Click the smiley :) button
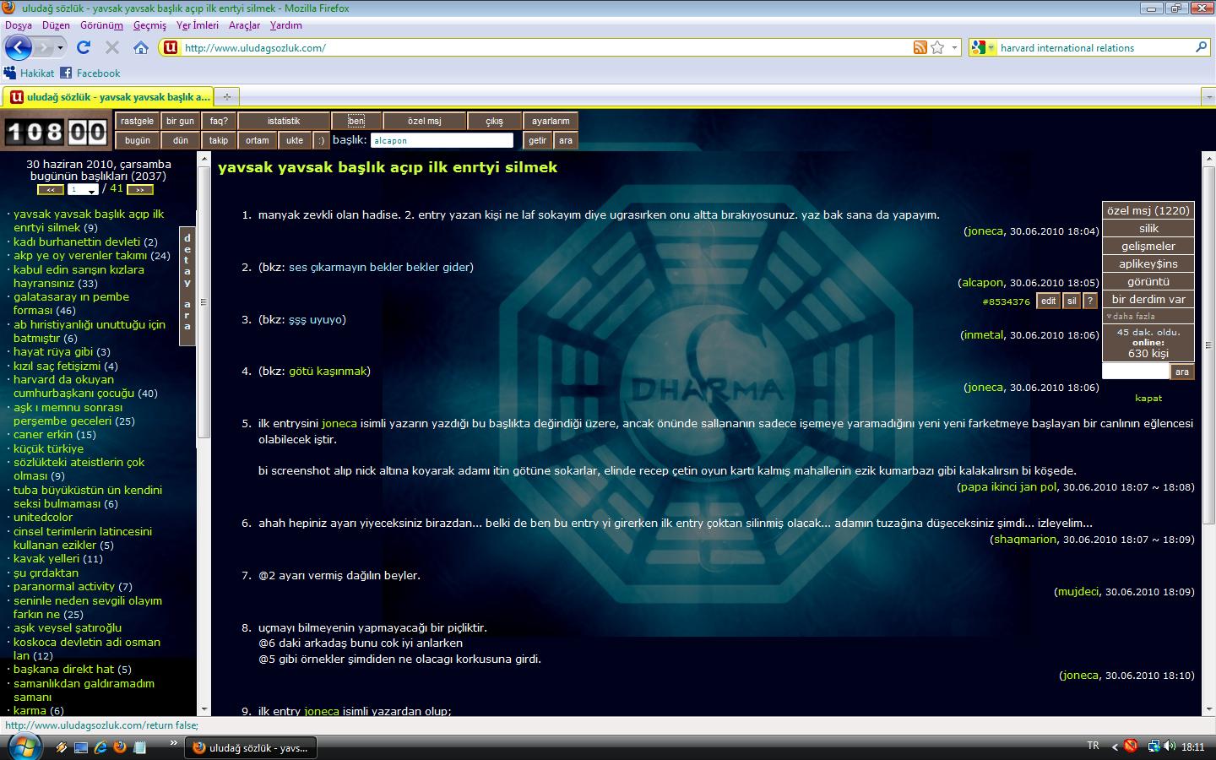1216x760 pixels. point(321,141)
